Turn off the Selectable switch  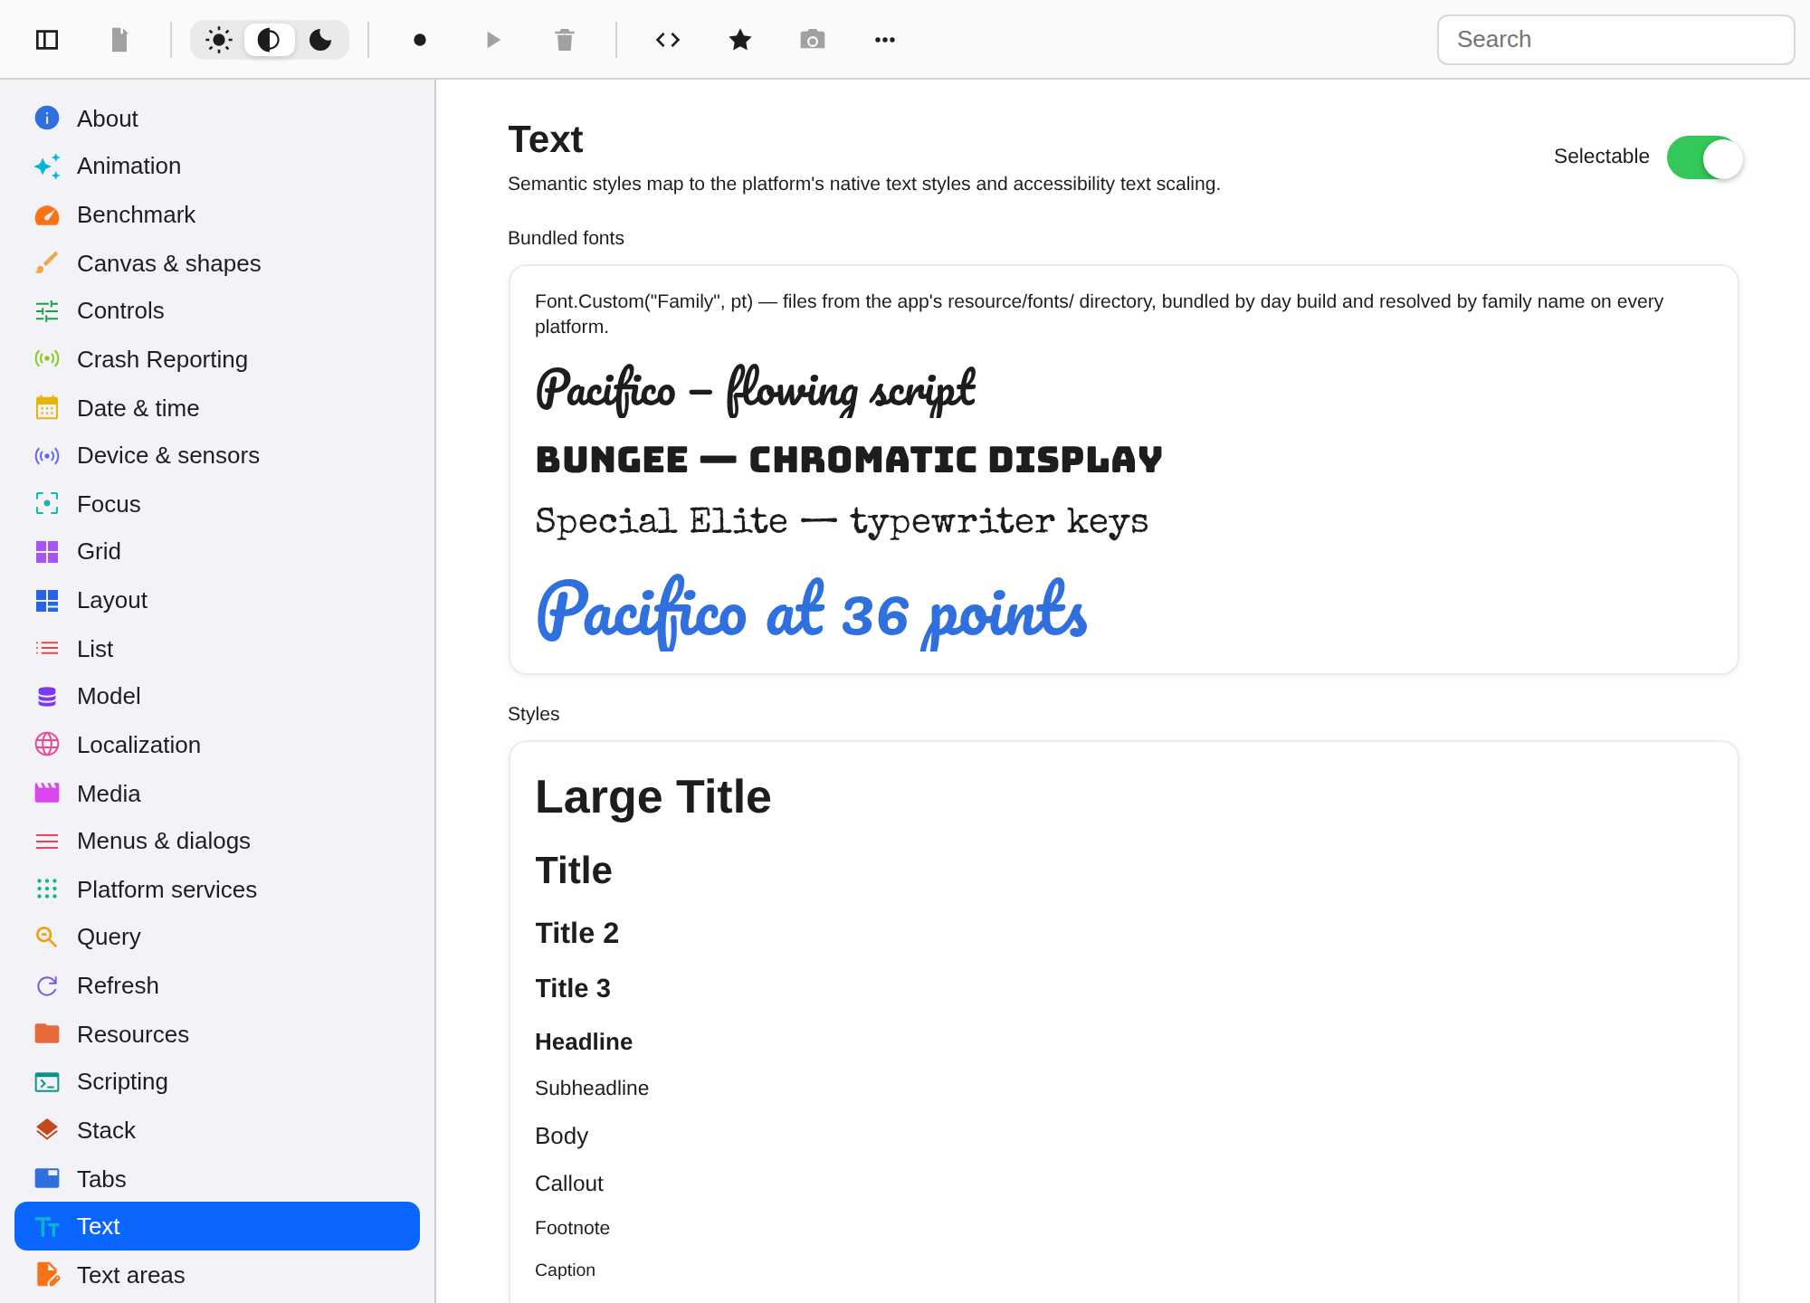pos(1704,157)
